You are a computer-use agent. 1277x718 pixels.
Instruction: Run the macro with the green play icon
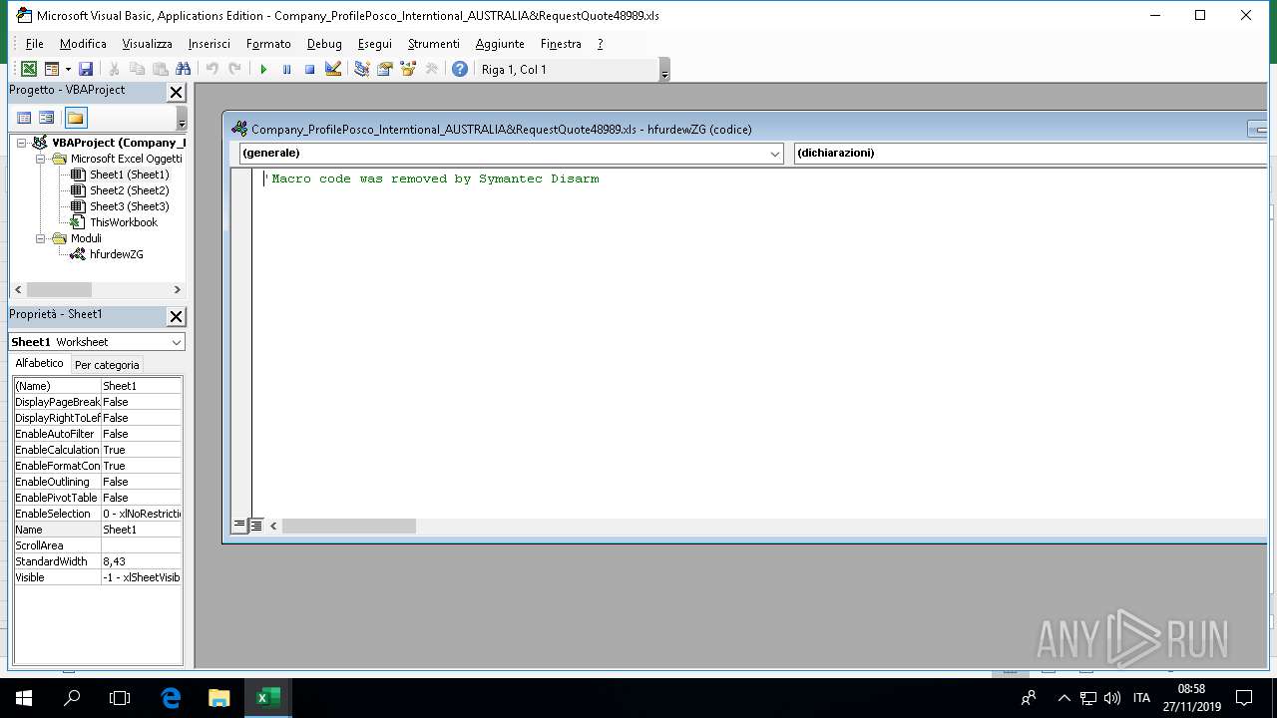pos(263,69)
